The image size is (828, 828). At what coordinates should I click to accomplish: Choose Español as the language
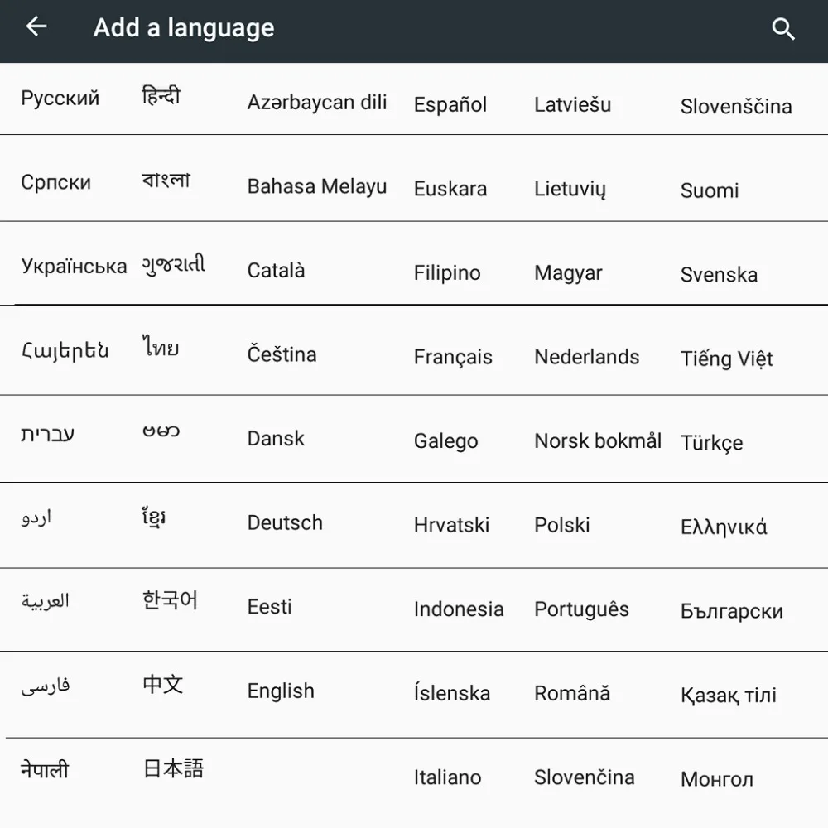click(x=450, y=104)
